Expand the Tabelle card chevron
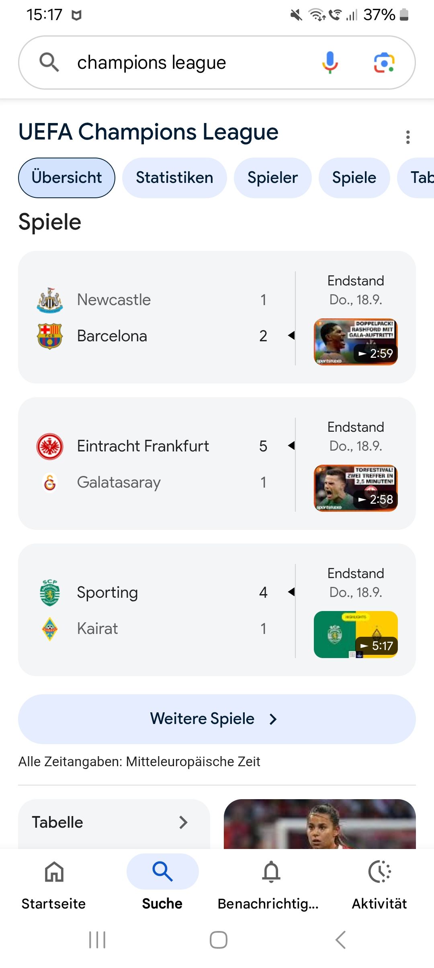This screenshot has width=434, height=968. tap(183, 822)
